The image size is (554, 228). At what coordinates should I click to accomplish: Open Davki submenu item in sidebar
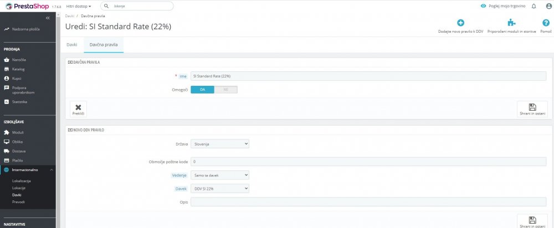click(16, 195)
